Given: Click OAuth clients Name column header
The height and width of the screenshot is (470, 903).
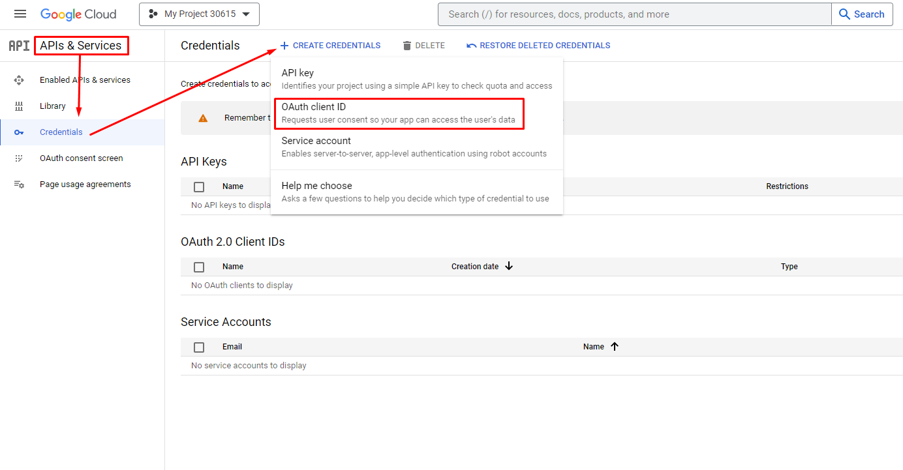Looking at the screenshot, I should (233, 267).
